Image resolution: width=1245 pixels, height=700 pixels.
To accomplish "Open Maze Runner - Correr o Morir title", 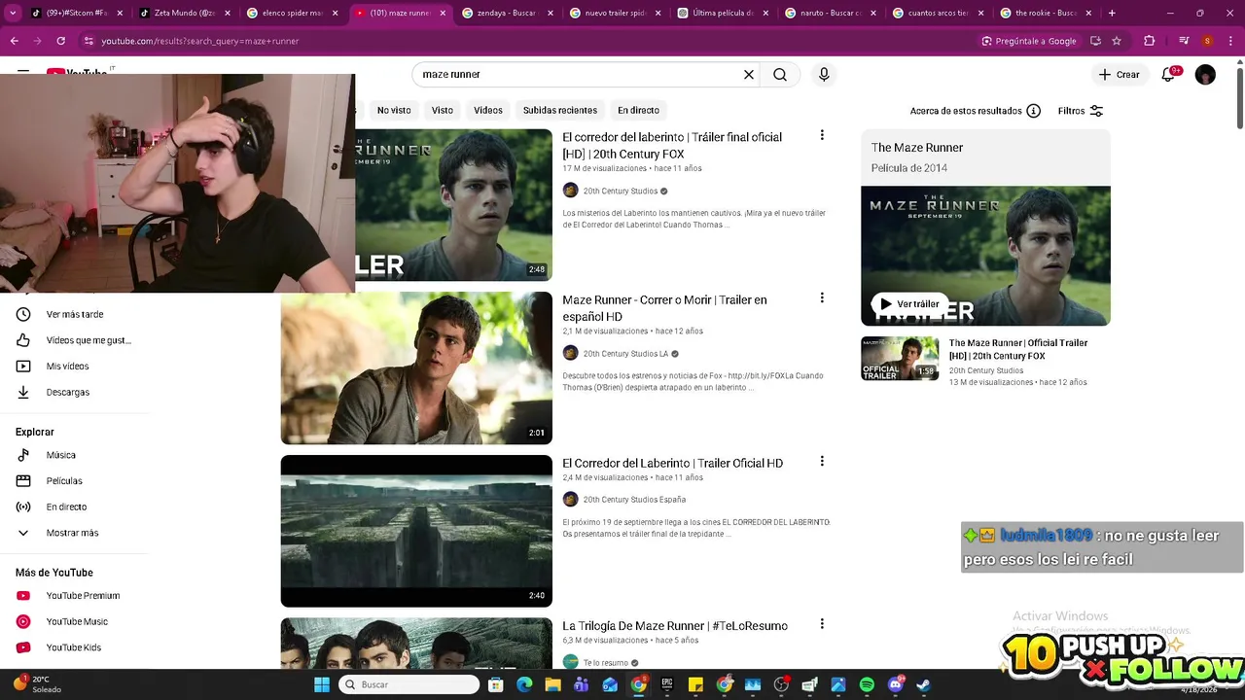I will 664,308.
